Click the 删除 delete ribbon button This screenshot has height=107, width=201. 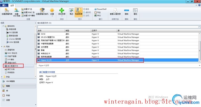126,11
